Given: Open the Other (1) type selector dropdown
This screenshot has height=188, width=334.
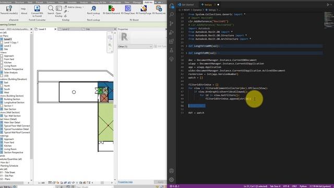Looking at the screenshot, I should [x=135, y=46].
